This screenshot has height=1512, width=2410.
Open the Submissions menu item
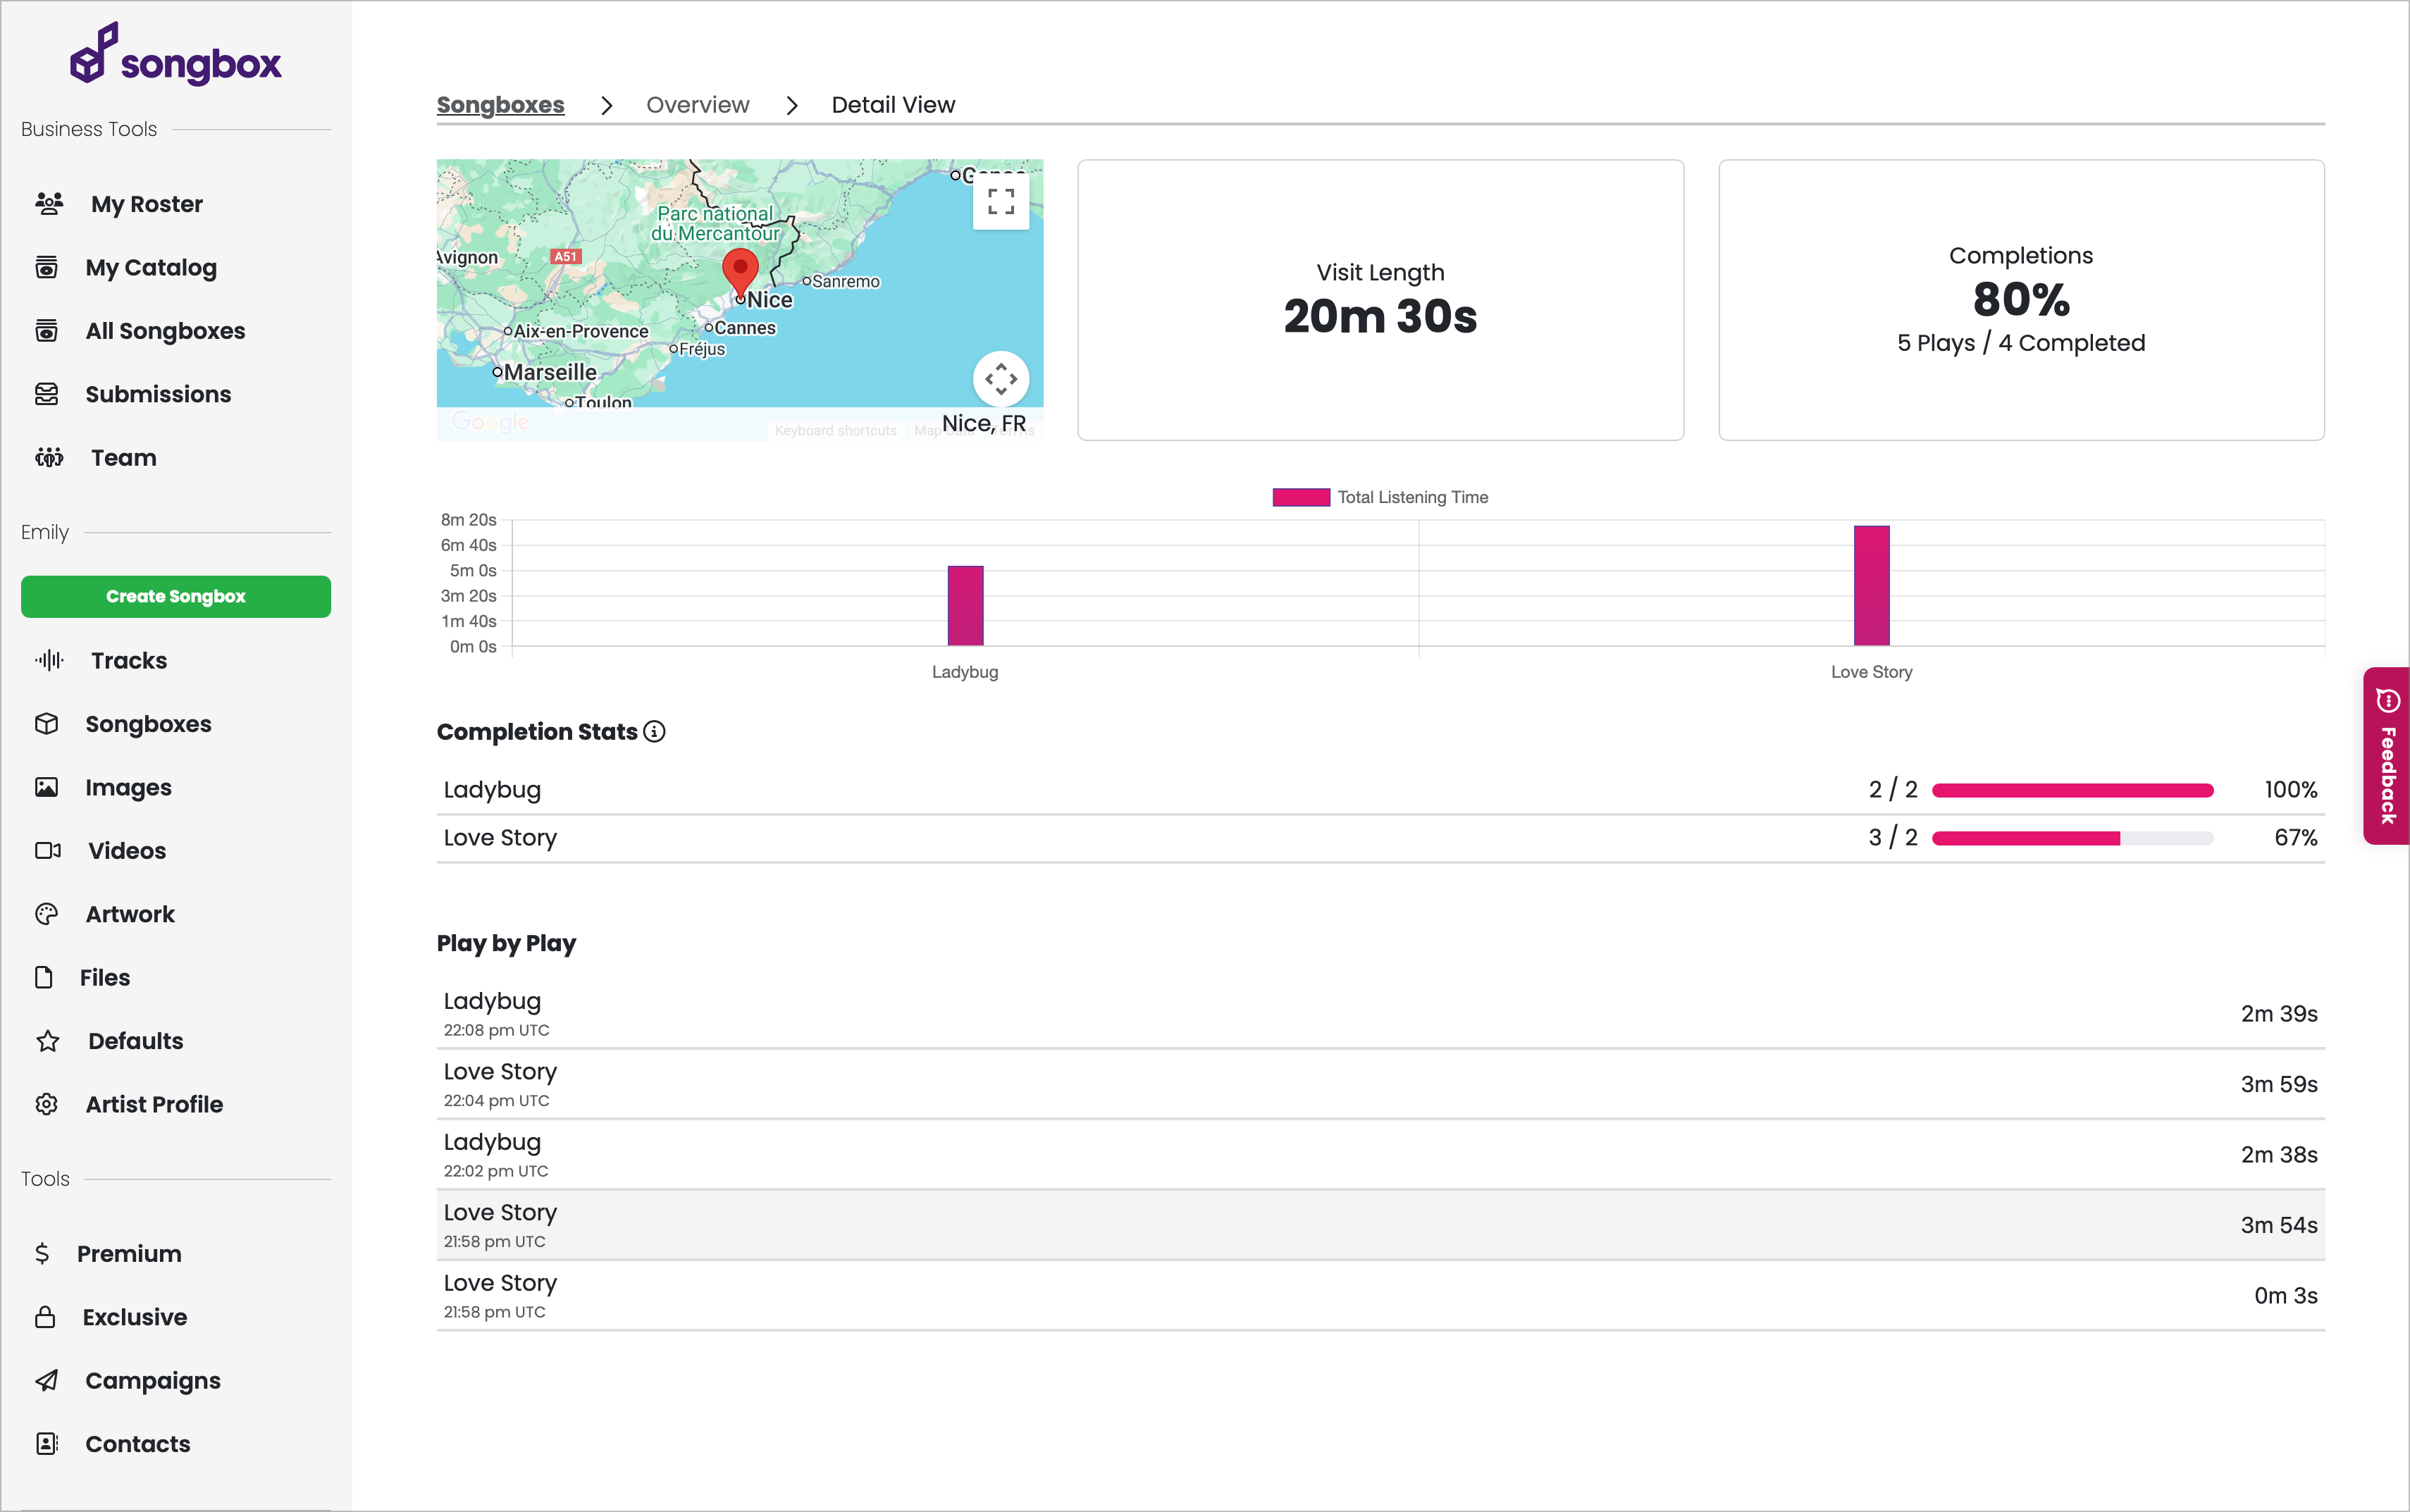point(158,394)
